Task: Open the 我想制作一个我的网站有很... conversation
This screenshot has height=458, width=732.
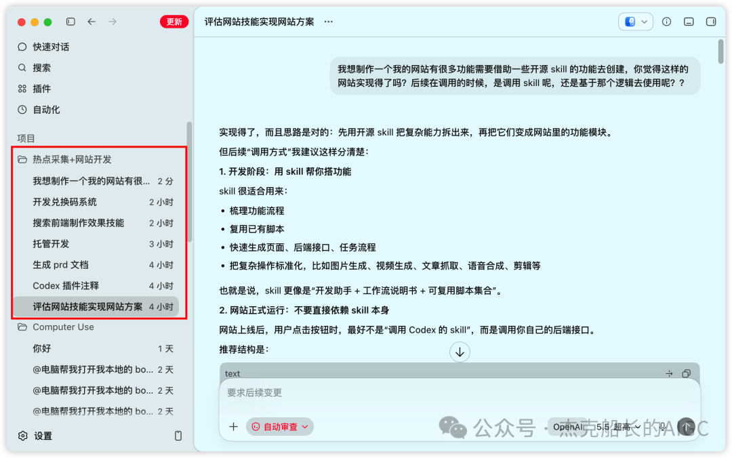Action: coord(96,181)
